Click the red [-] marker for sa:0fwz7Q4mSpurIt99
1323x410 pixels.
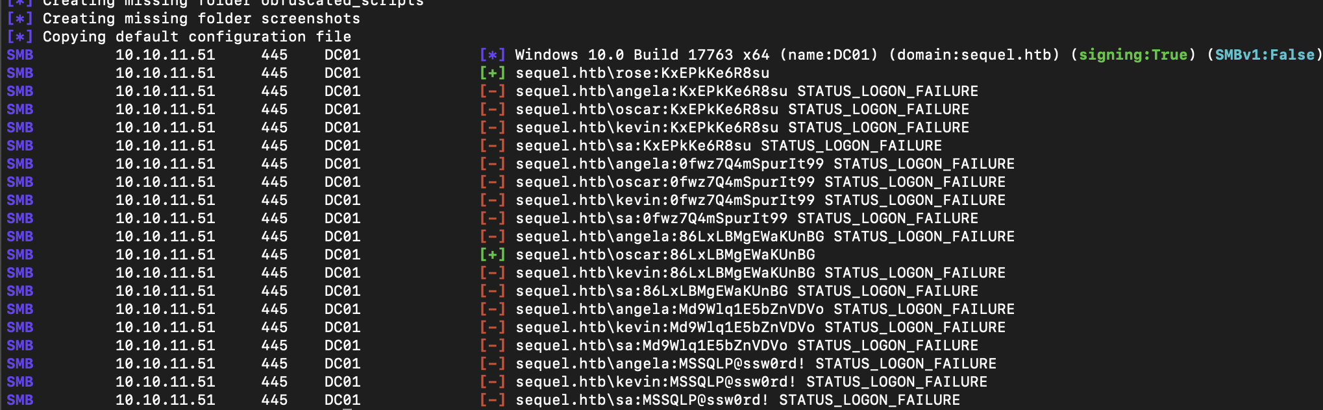[492, 219]
